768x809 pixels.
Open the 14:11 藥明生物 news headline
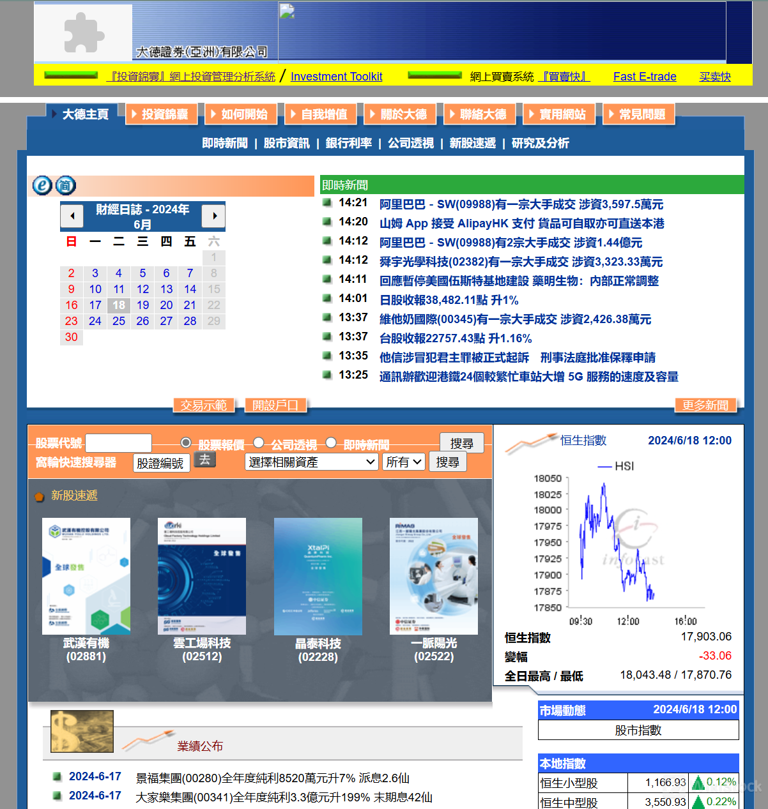pos(519,281)
